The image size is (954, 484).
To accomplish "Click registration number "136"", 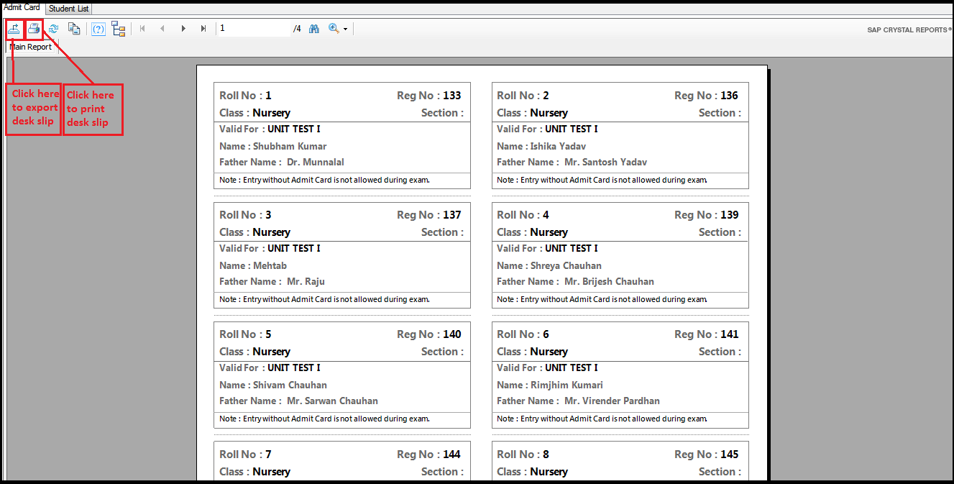I will (x=730, y=96).
